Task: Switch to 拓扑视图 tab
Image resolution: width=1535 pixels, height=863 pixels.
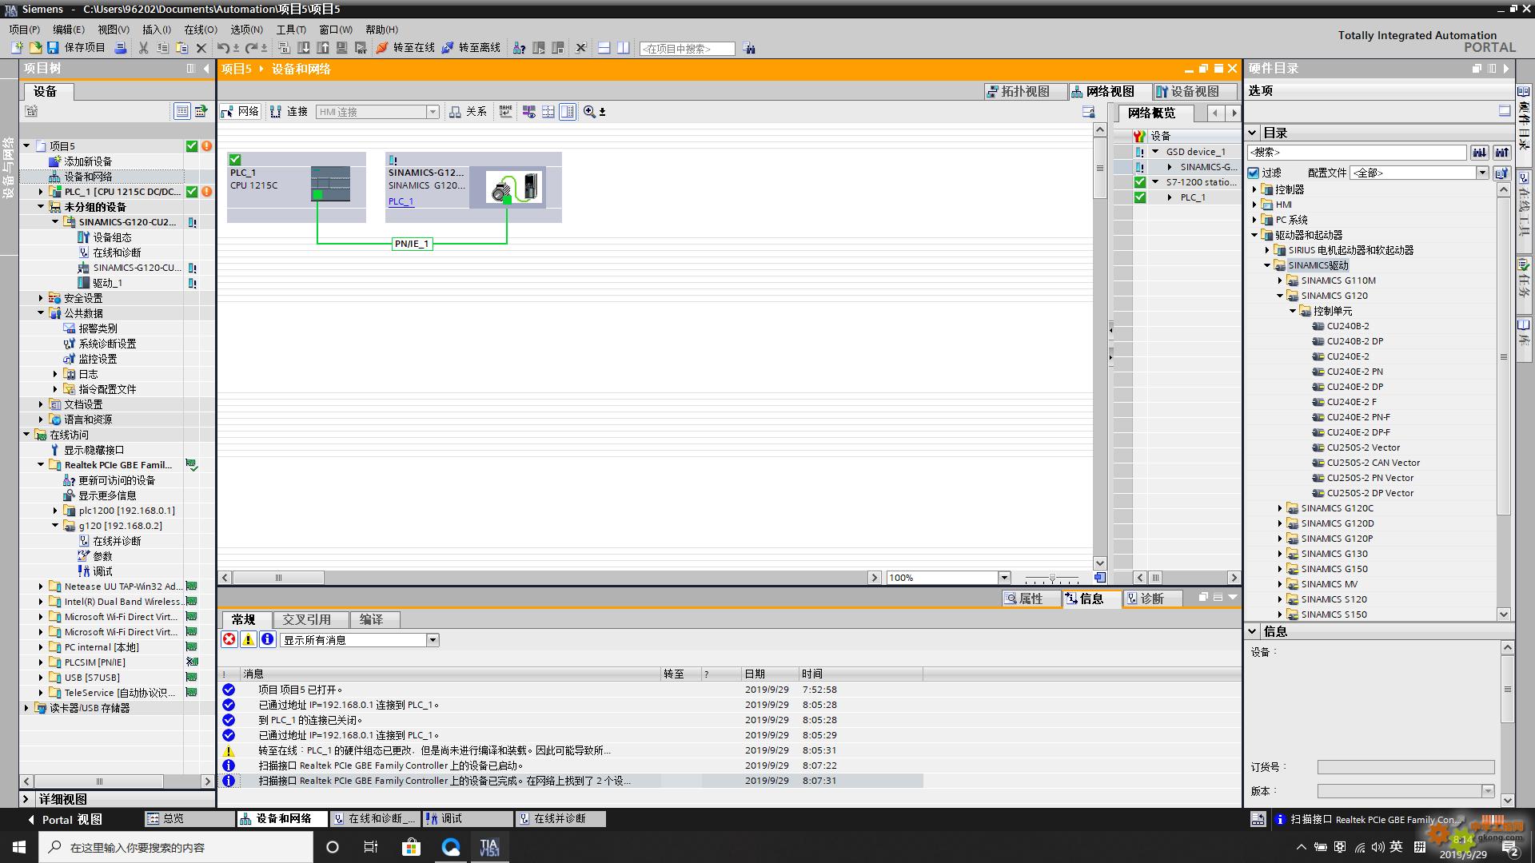Action: coord(1026,92)
